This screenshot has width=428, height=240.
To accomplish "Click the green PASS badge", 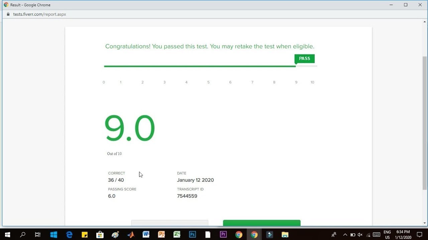I will click(x=304, y=59).
